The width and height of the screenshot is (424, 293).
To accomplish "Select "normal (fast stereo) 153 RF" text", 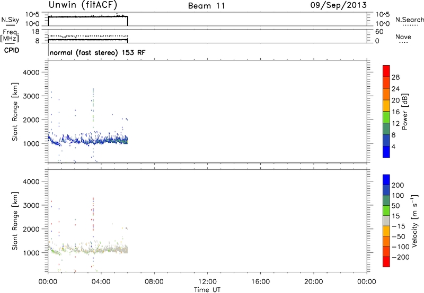I will pos(98,52).
